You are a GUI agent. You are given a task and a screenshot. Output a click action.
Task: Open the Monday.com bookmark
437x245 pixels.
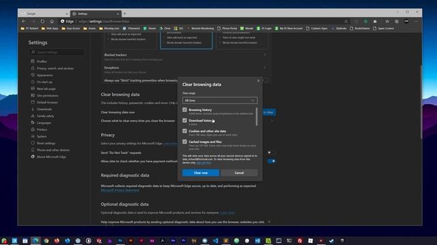(x=109, y=29)
